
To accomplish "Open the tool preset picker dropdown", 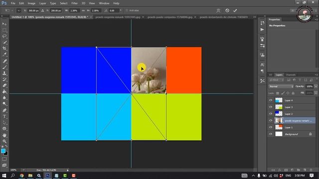I will (x=12, y=10).
